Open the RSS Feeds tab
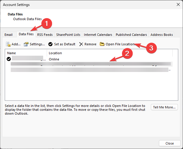The width and height of the screenshot is (183, 149). (45, 35)
